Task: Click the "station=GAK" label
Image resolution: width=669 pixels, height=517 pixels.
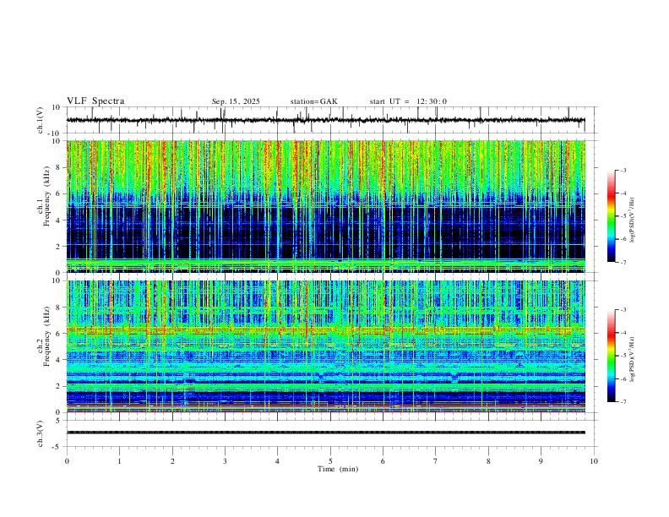Action: click(x=313, y=101)
